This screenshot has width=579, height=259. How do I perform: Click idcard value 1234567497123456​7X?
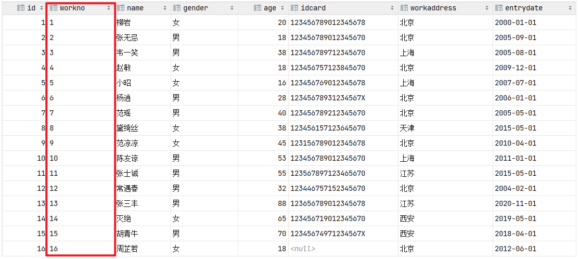pos(328,234)
